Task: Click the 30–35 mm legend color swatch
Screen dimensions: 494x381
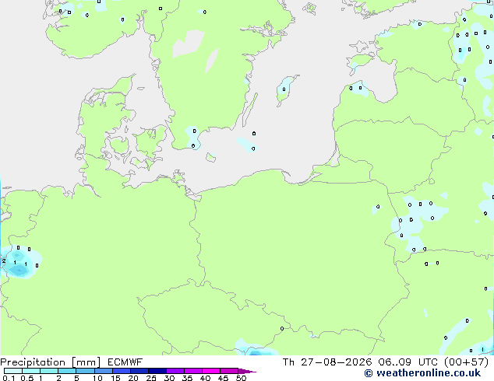Action: (175, 371)
